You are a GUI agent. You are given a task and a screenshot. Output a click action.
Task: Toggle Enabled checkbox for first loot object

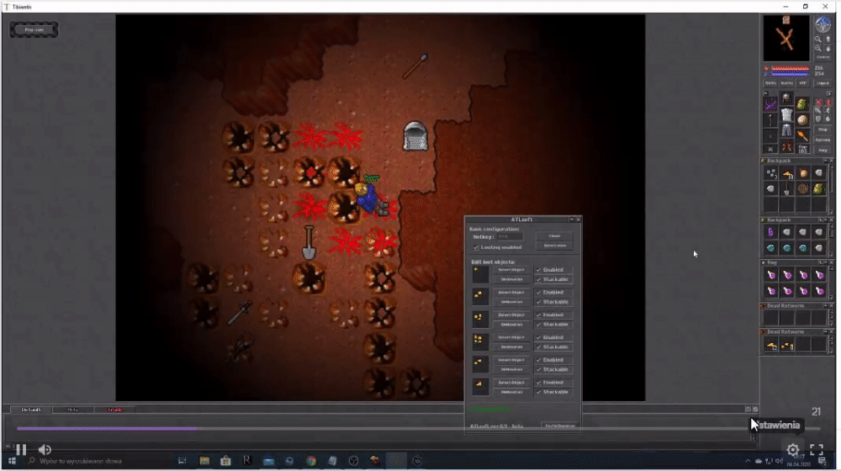pyautogui.click(x=538, y=270)
